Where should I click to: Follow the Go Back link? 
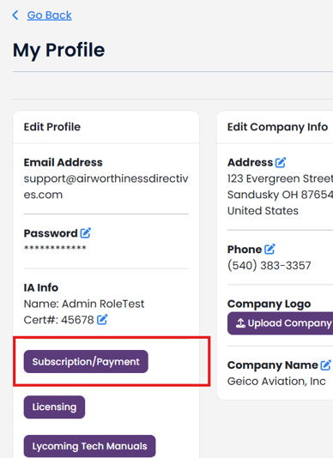50,15
